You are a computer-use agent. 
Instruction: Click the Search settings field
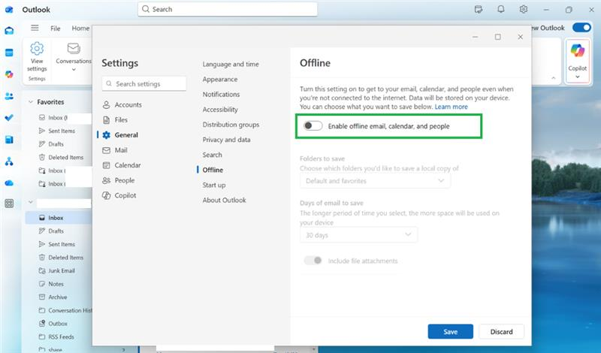coord(144,84)
